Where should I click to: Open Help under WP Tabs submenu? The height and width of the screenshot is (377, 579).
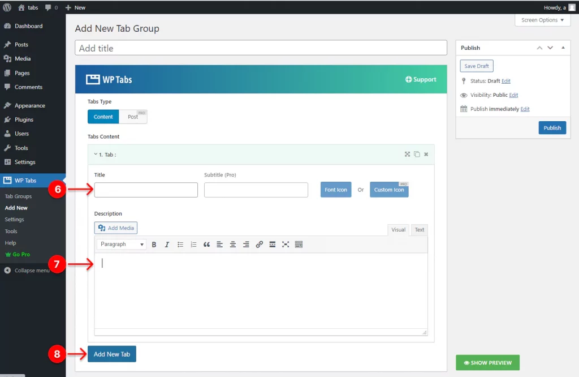click(x=10, y=243)
